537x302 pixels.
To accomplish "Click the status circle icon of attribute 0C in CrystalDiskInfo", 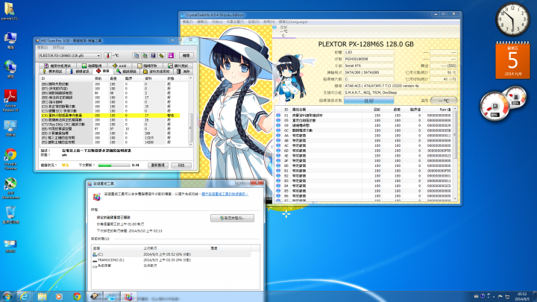I will click(x=278, y=130).
